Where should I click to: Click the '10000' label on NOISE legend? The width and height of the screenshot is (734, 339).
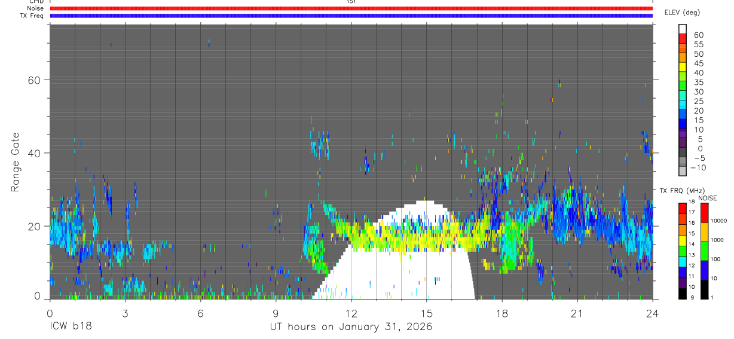718,221
